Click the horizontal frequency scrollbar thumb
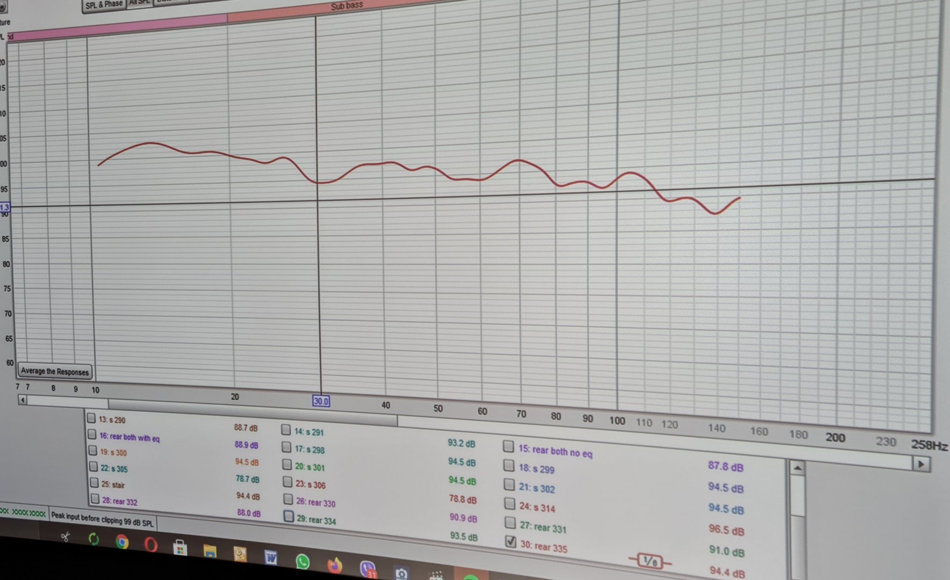Viewport: 950px width, 580px height. 253,412
